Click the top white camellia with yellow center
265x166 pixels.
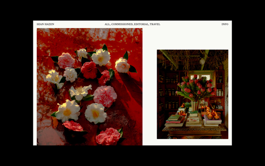(x=101, y=57)
